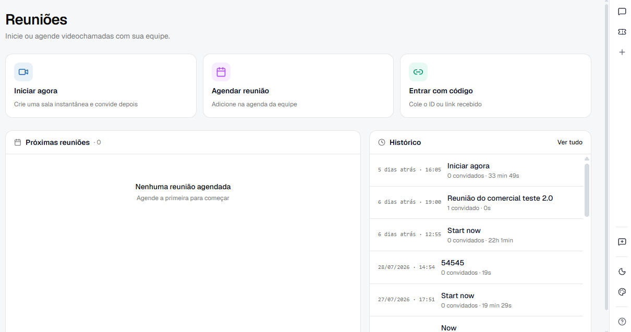Click the Histórico panel heading

405,142
